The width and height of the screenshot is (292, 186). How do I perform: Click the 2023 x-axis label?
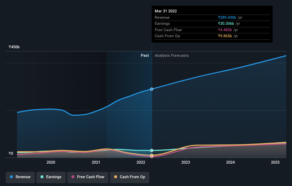[186, 163]
